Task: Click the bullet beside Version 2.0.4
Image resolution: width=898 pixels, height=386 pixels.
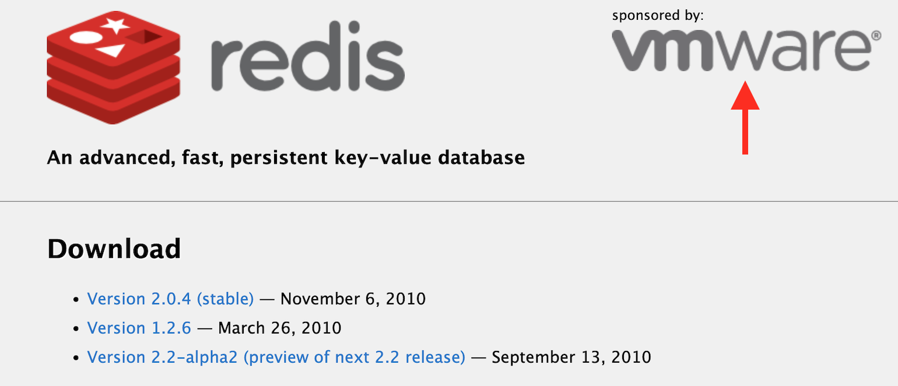Action: [x=76, y=299]
